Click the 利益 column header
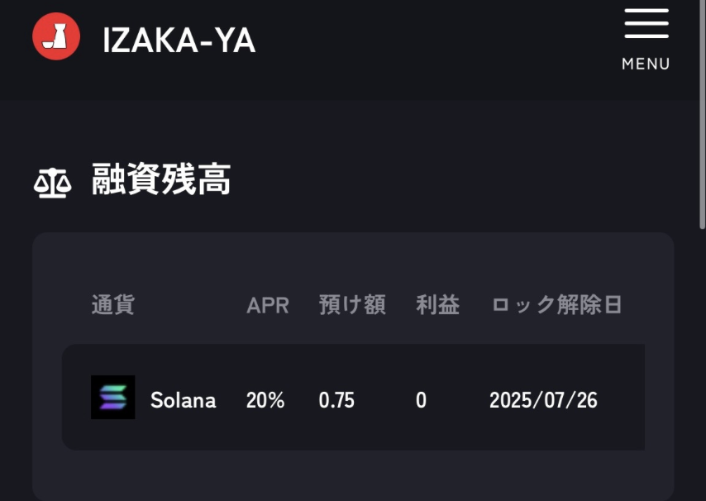 pyautogui.click(x=437, y=305)
